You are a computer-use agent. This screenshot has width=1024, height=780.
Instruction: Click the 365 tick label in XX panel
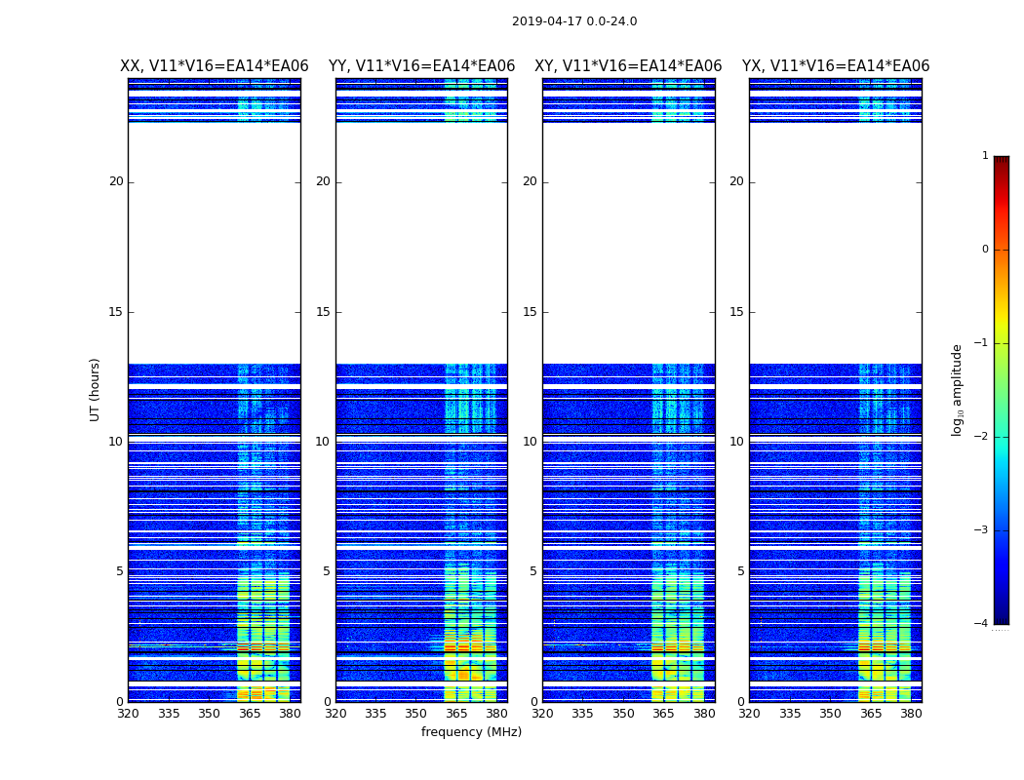[x=250, y=714]
